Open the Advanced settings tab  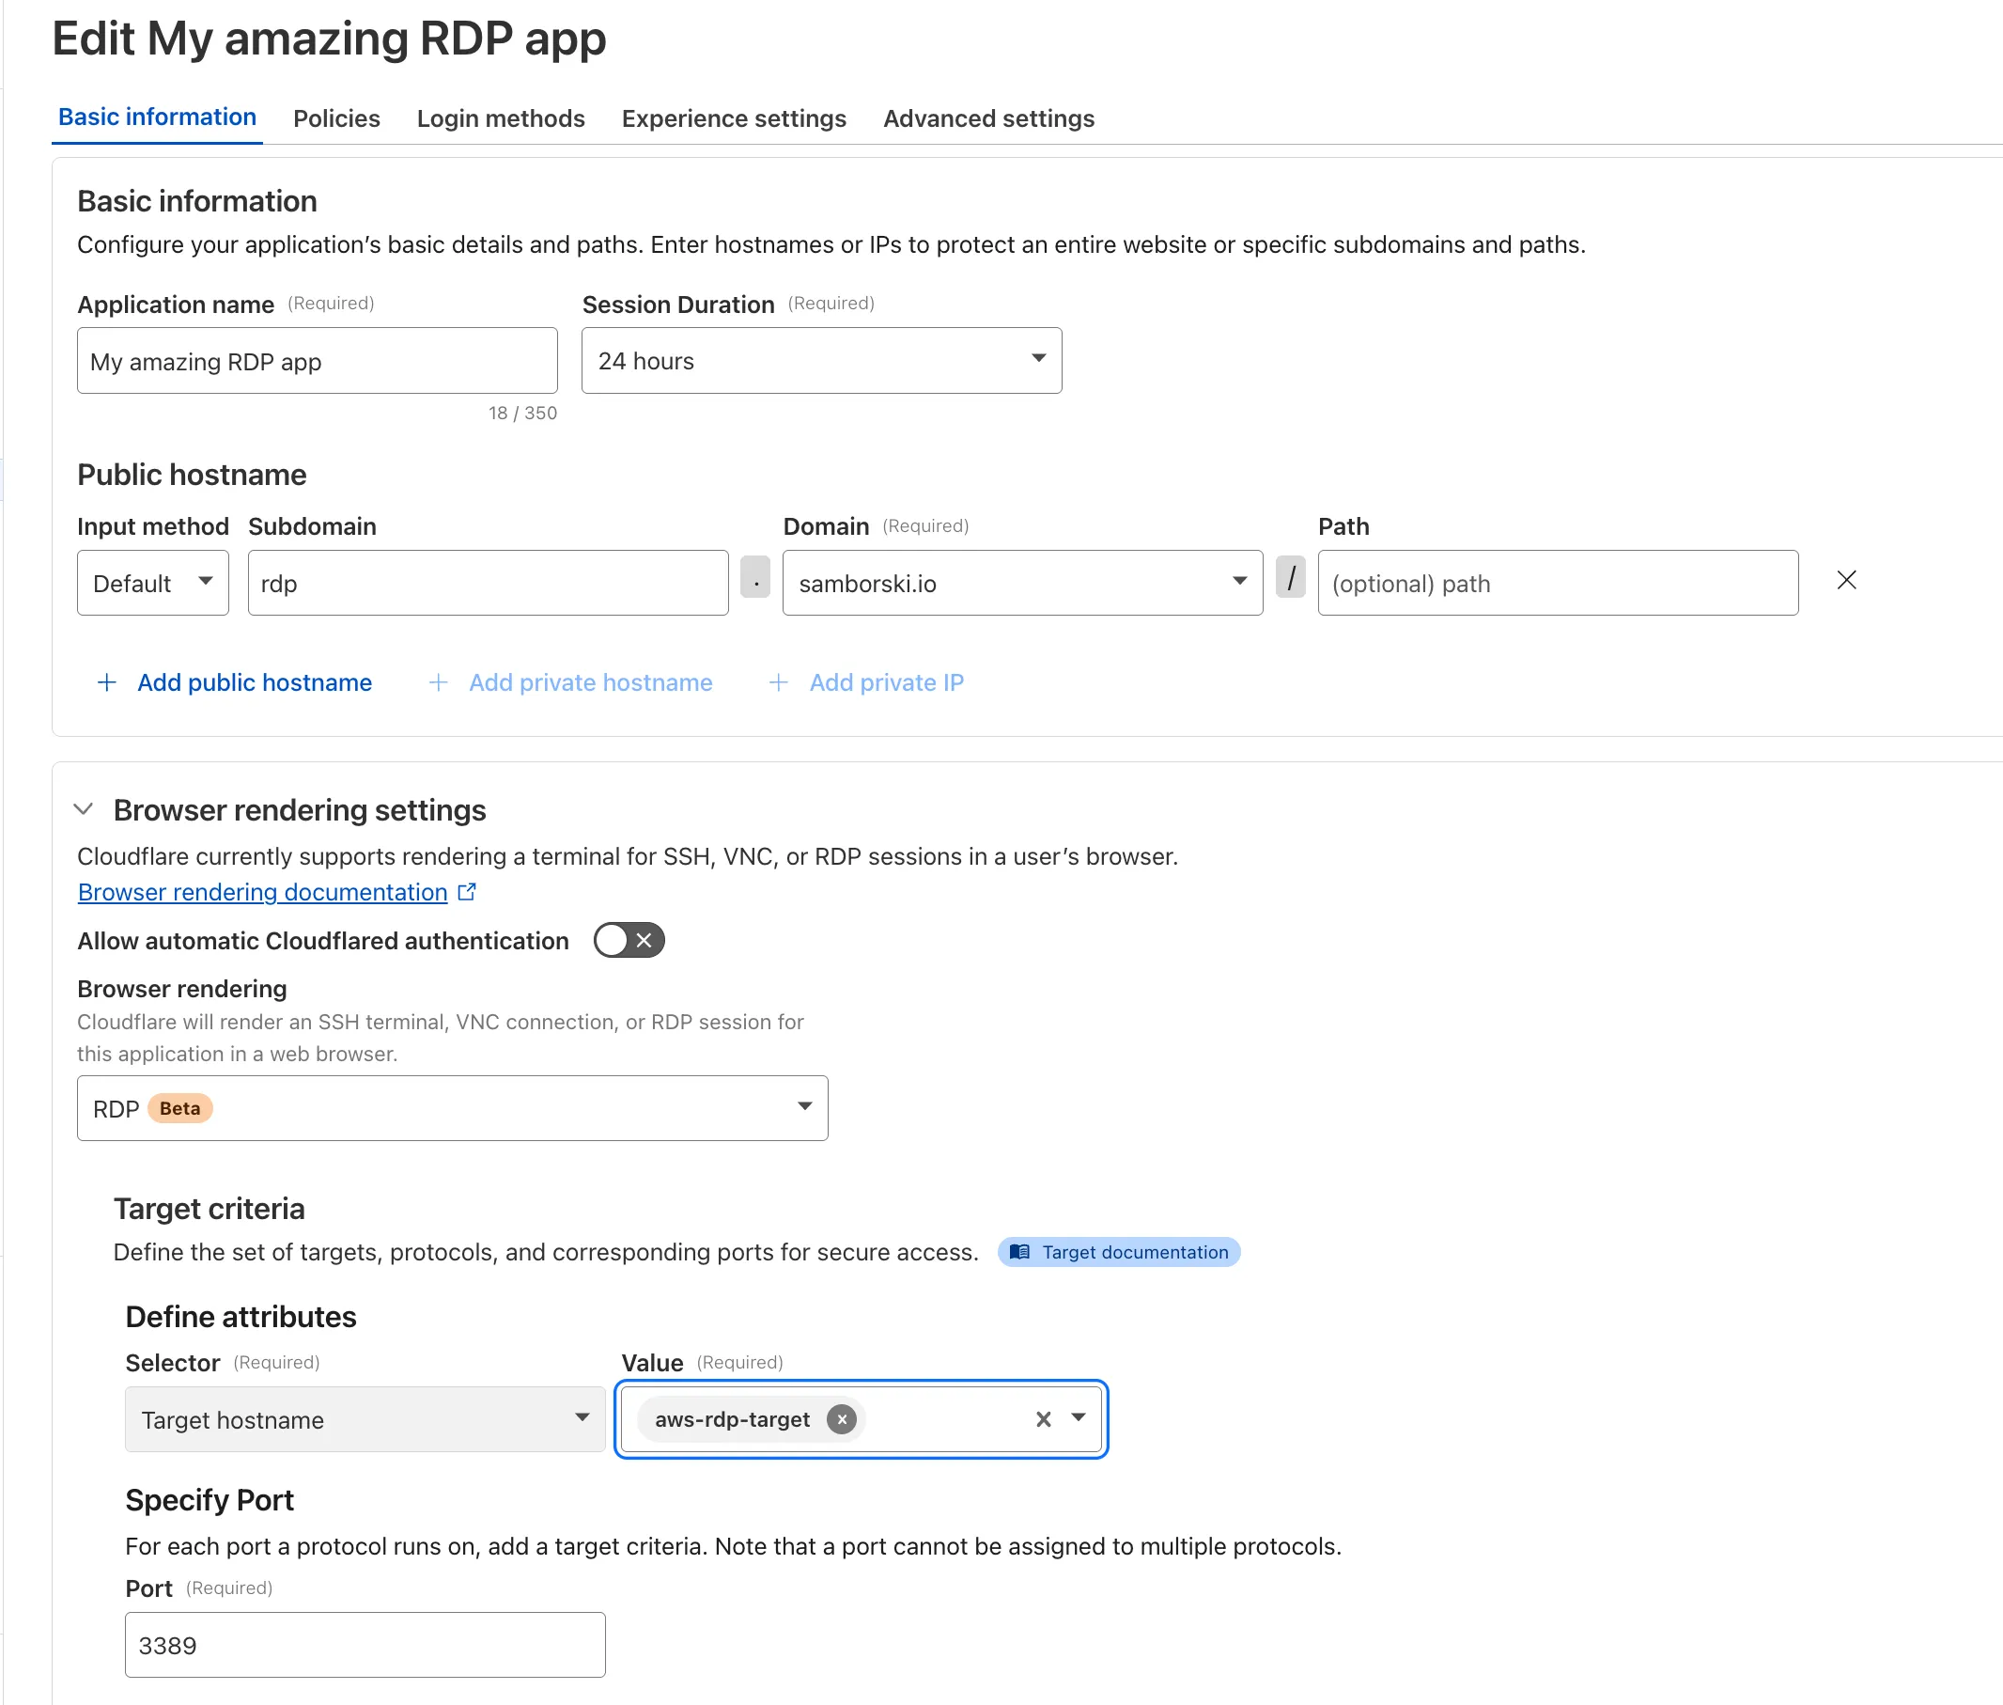987,117
